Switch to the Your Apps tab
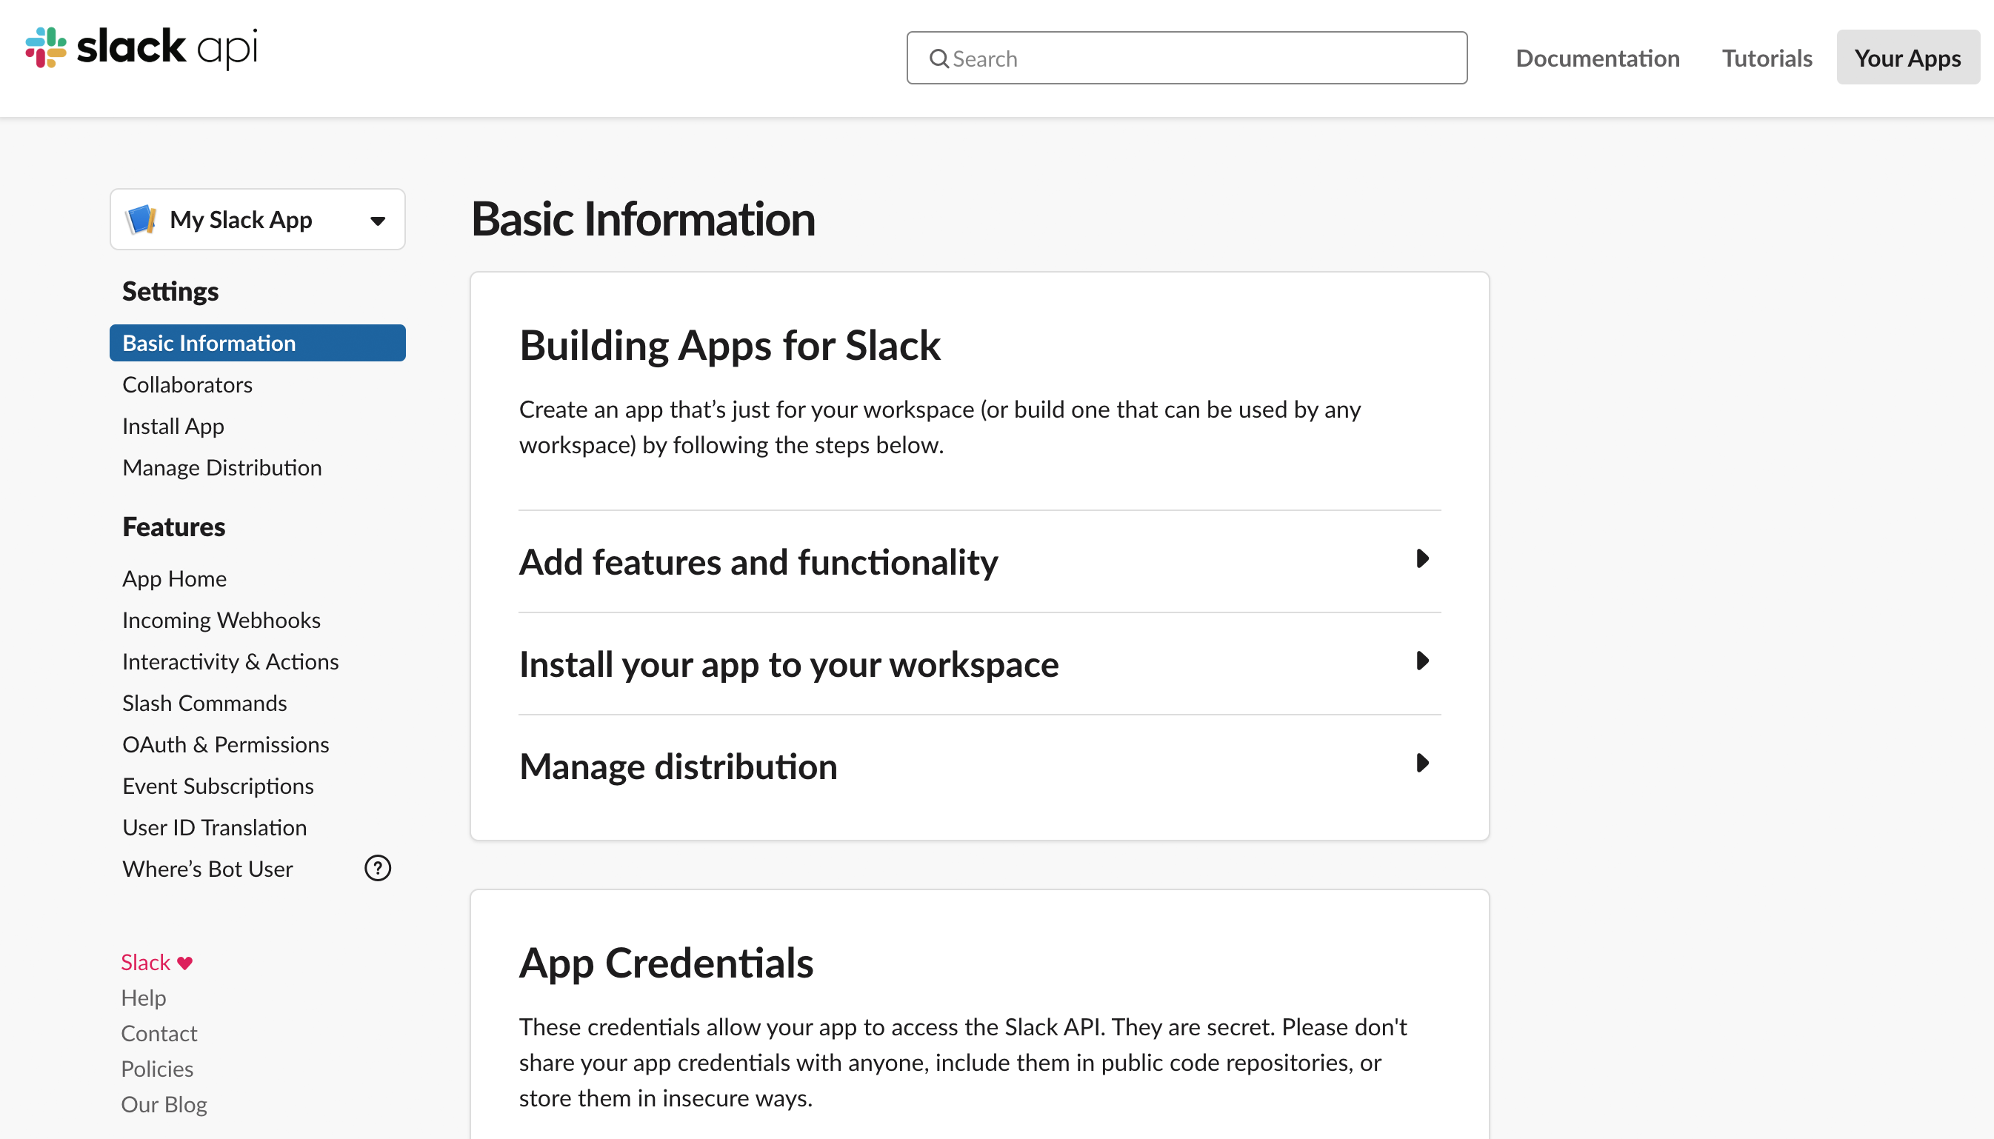Screen dimensions: 1994x1139 pyautogui.click(x=1908, y=57)
